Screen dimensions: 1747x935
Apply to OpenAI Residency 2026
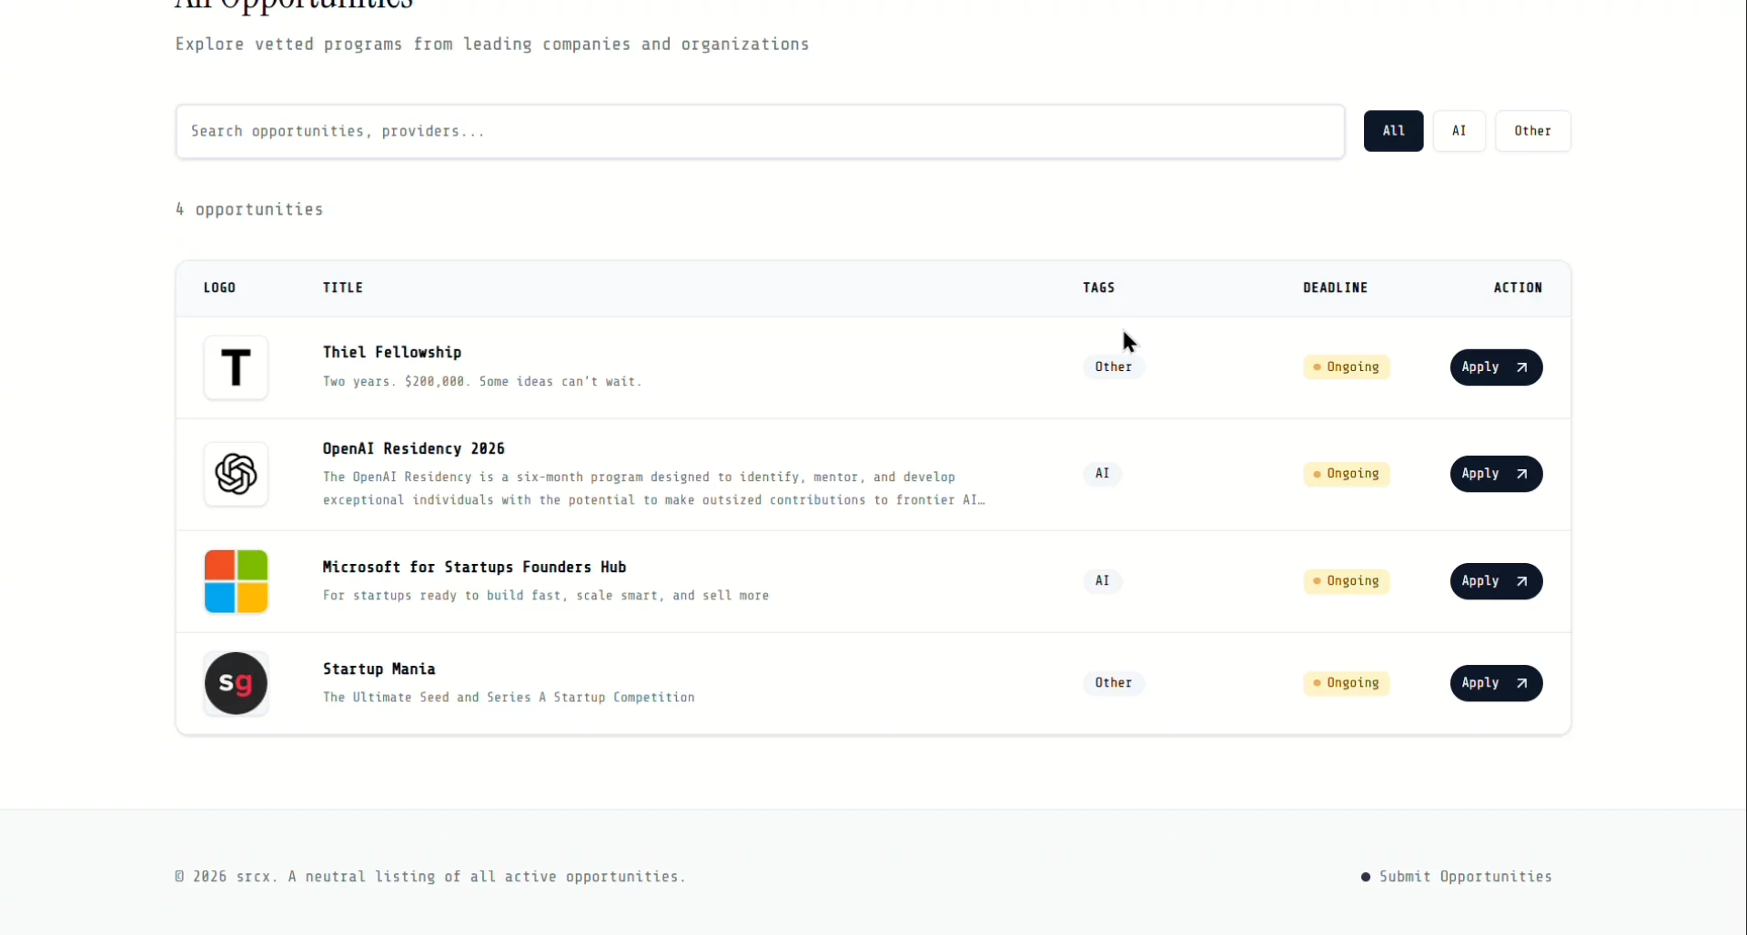pos(1495,474)
